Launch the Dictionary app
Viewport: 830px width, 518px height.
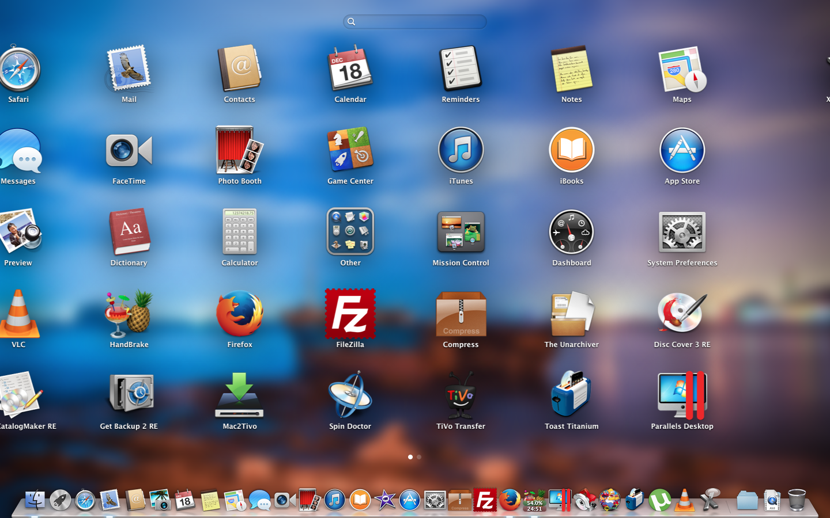tap(129, 231)
